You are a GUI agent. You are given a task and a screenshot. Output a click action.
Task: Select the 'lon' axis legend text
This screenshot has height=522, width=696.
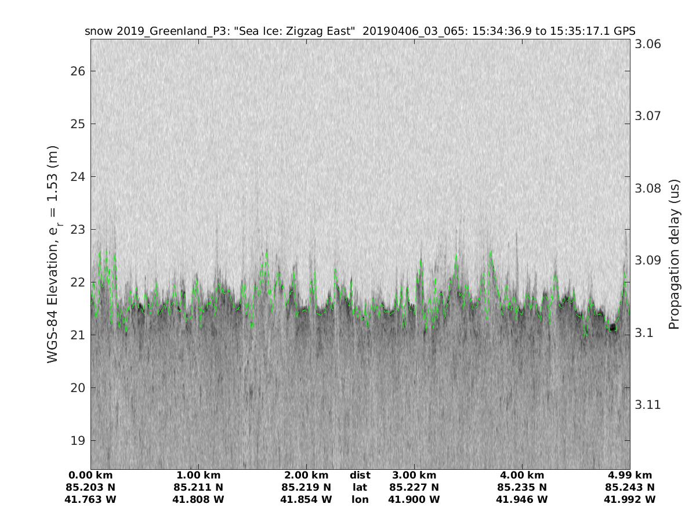click(360, 499)
